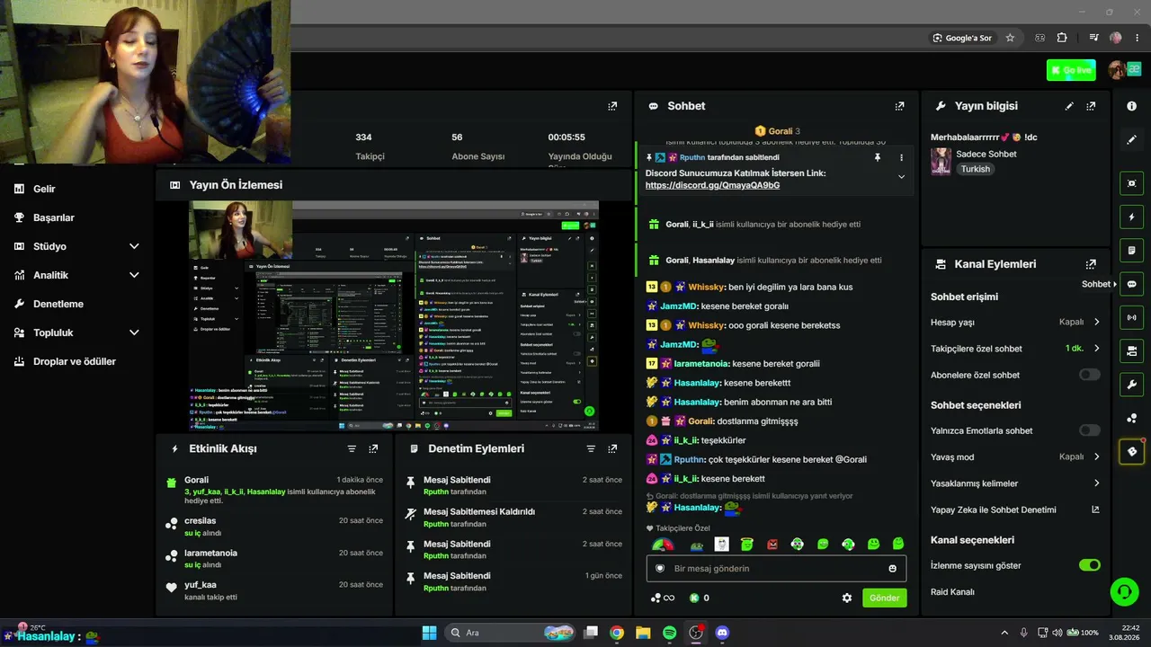Open the Denetim Eylemleri filter icon
1151x647 pixels.
pos(591,448)
